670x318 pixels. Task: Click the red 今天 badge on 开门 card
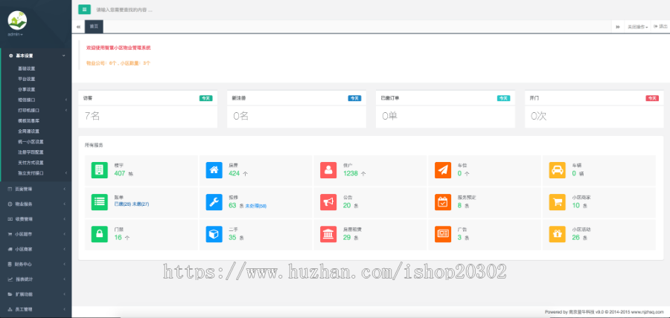652,98
